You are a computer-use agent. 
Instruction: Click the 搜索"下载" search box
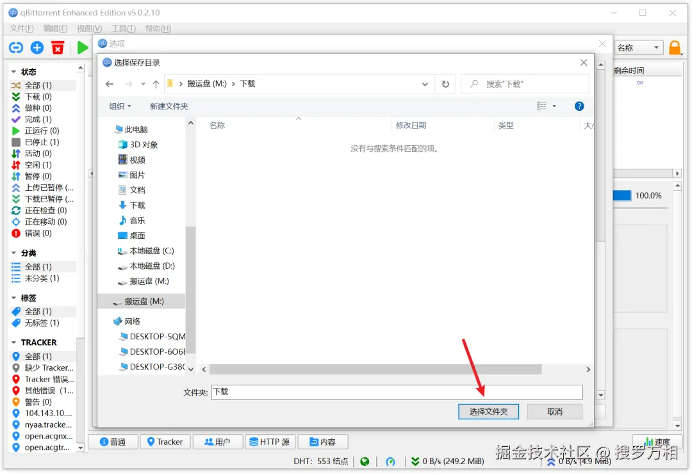525,84
